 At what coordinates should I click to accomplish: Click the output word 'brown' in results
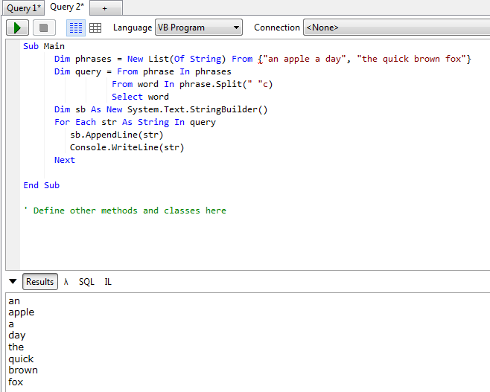pos(23,370)
